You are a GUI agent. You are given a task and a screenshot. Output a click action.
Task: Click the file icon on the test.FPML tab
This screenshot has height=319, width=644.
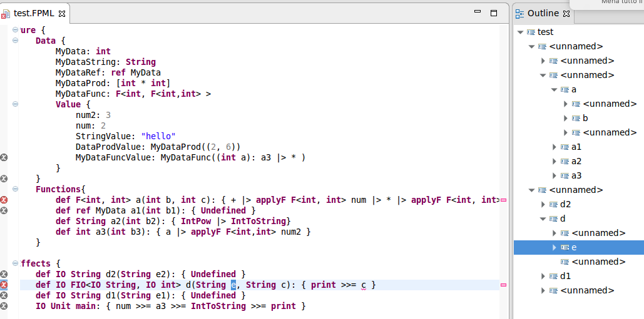click(6, 13)
